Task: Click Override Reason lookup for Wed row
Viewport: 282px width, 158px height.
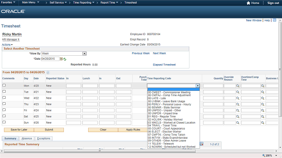Action: pyautogui.click(x=238, y=98)
